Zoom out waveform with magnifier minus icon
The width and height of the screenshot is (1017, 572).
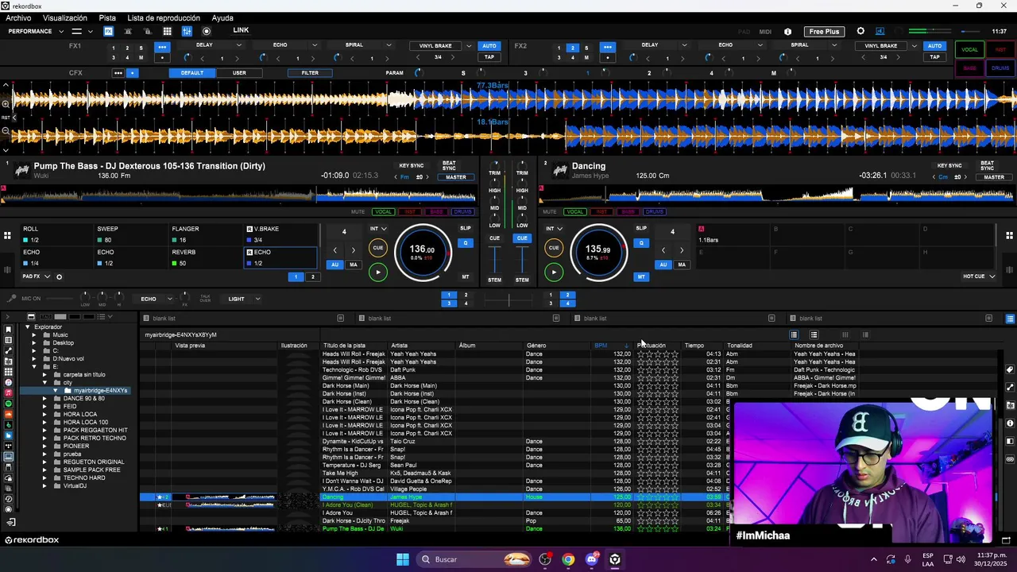click(6, 131)
